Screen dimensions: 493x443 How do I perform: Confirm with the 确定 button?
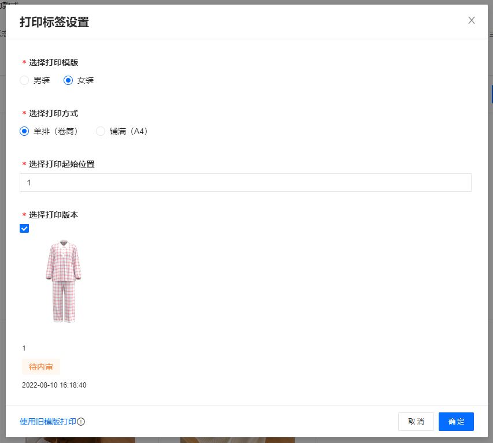coord(456,422)
